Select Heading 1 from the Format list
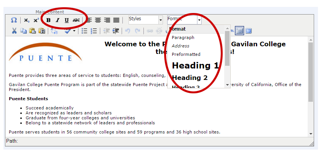Image resolution: width=321 pixels, height=153 pixels. [195, 65]
